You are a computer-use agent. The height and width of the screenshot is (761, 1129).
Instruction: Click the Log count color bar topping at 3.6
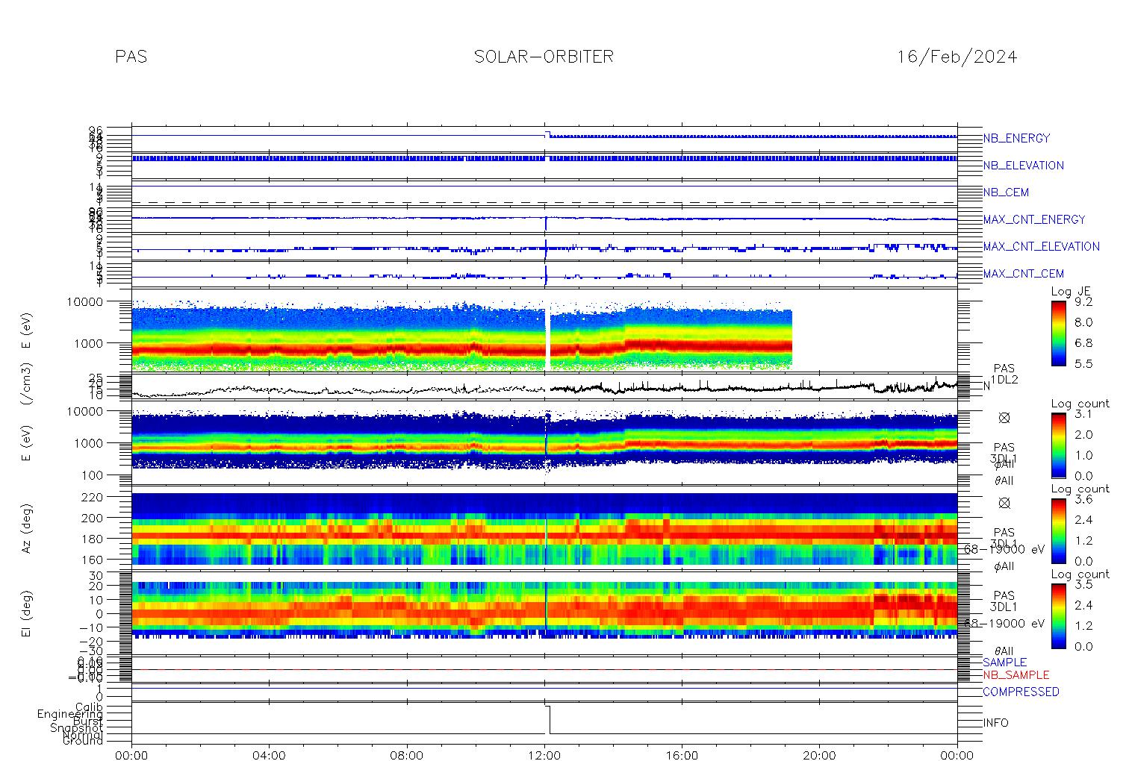click(1058, 530)
